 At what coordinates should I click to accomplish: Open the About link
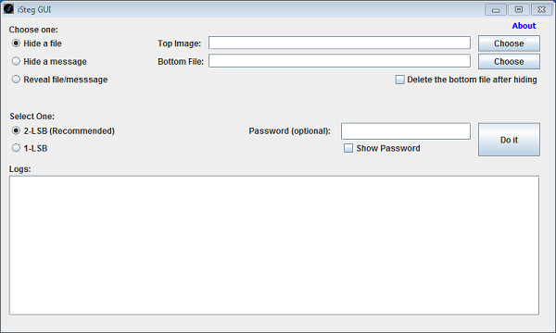[x=524, y=26]
